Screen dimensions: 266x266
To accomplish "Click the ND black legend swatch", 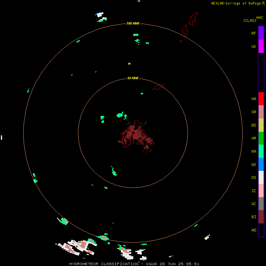I will coord(261,230).
